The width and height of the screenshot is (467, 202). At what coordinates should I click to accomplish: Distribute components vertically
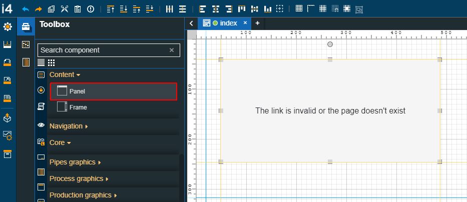pyautogui.click(x=183, y=9)
